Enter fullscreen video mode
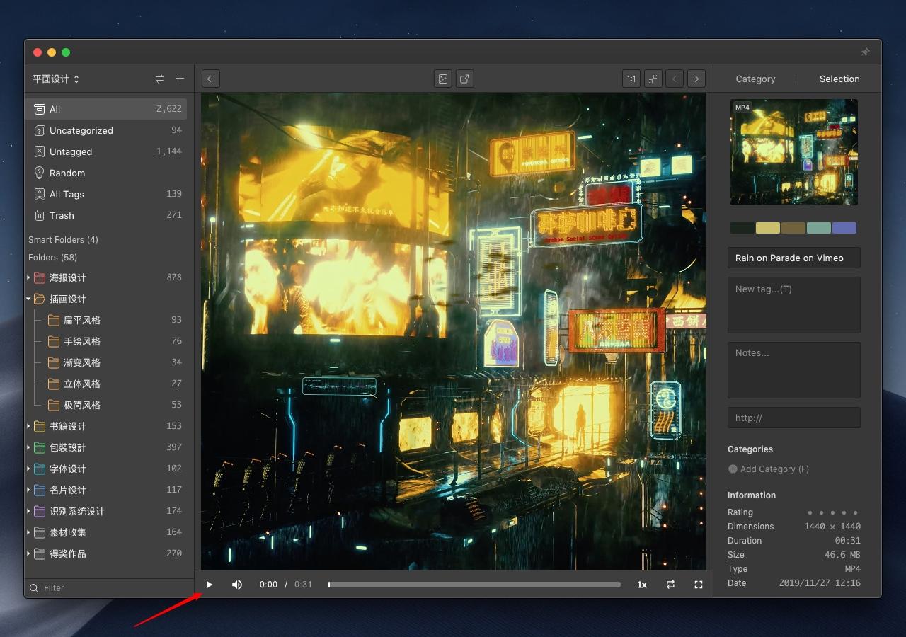This screenshot has width=906, height=637. point(699,585)
